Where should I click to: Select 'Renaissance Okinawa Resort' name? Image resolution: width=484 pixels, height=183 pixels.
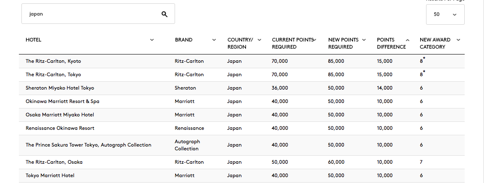[60, 128]
